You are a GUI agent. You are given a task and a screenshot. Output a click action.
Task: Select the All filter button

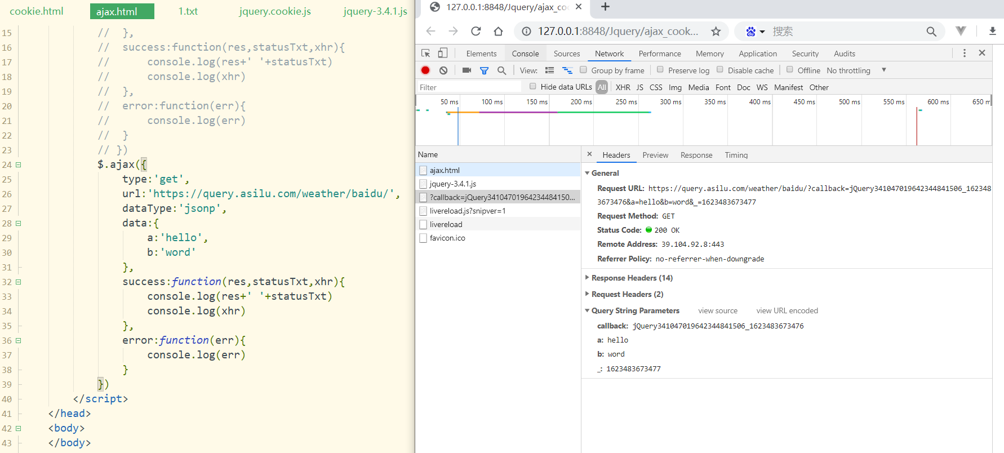(602, 87)
